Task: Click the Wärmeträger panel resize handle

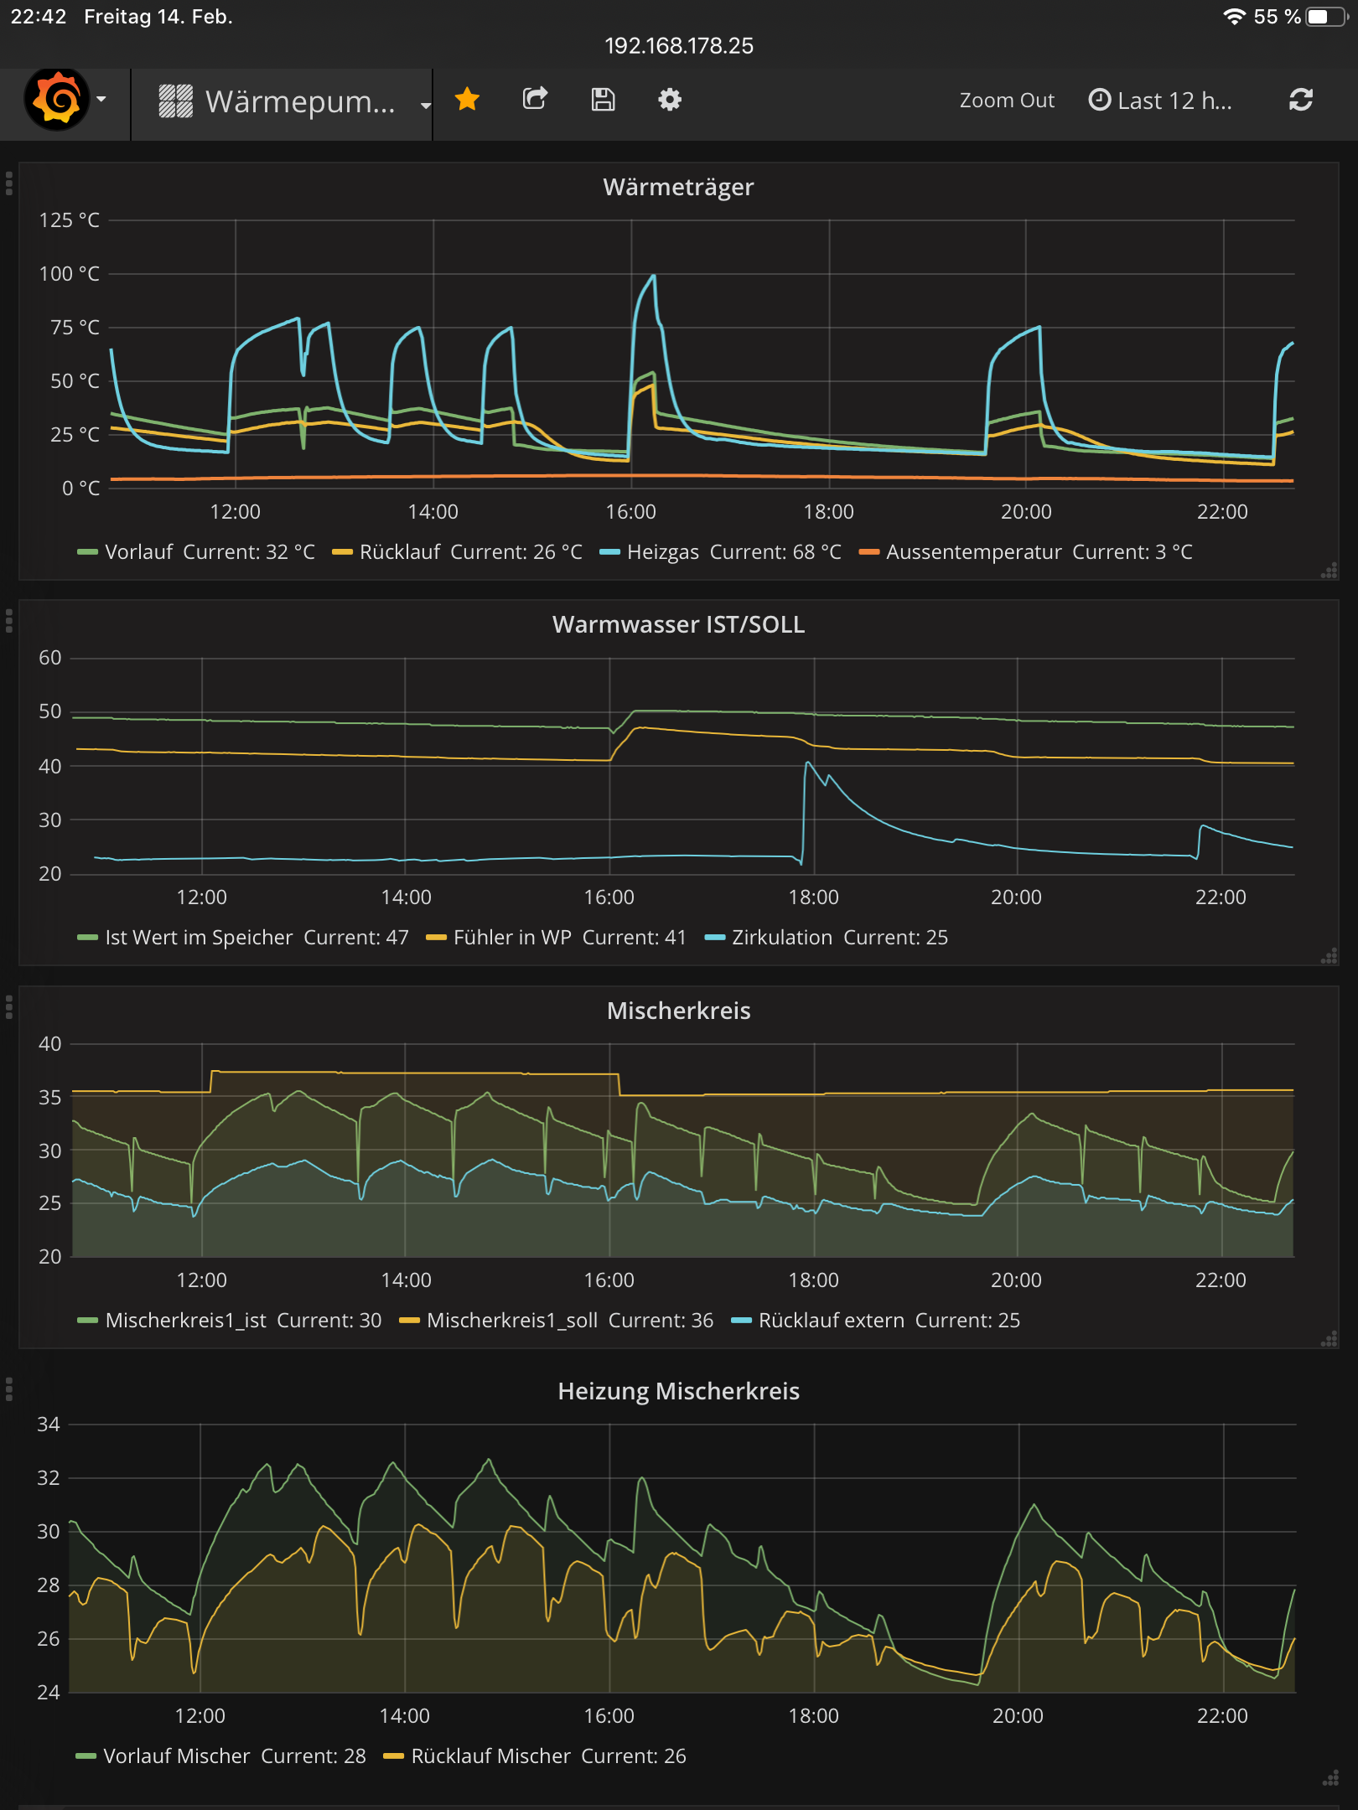Action: click(x=1329, y=571)
